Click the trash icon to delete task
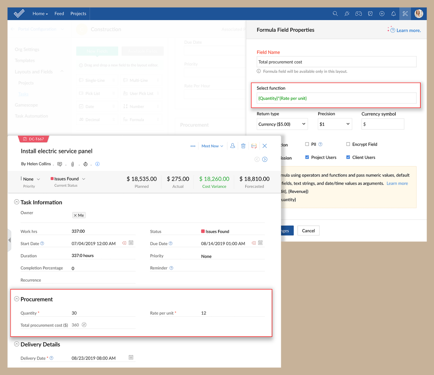 tap(243, 146)
